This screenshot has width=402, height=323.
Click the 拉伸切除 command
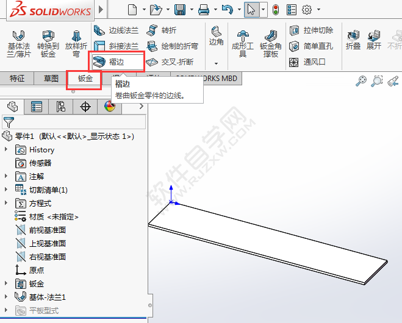311,30
